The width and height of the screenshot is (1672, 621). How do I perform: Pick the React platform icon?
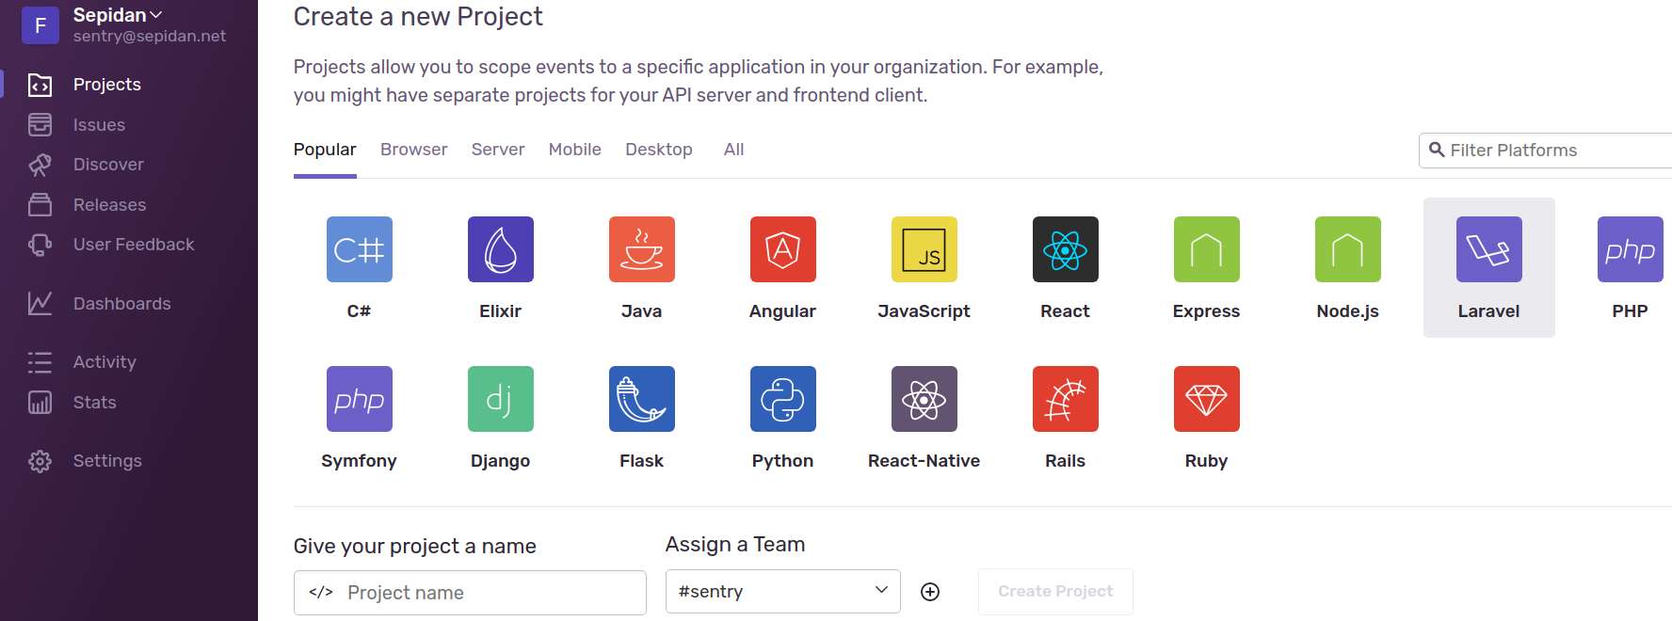[1065, 249]
